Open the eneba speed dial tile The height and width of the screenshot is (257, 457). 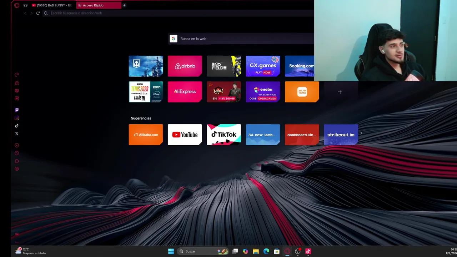tap(263, 92)
